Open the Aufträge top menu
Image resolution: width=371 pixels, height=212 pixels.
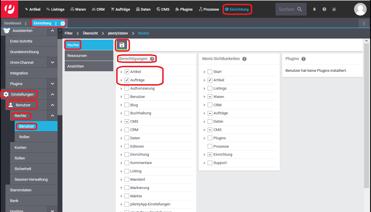tap(120, 9)
